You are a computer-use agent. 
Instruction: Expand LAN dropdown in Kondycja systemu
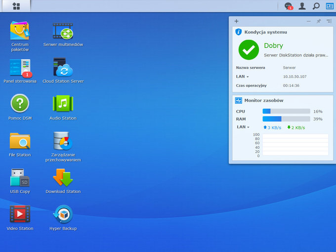(242, 77)
